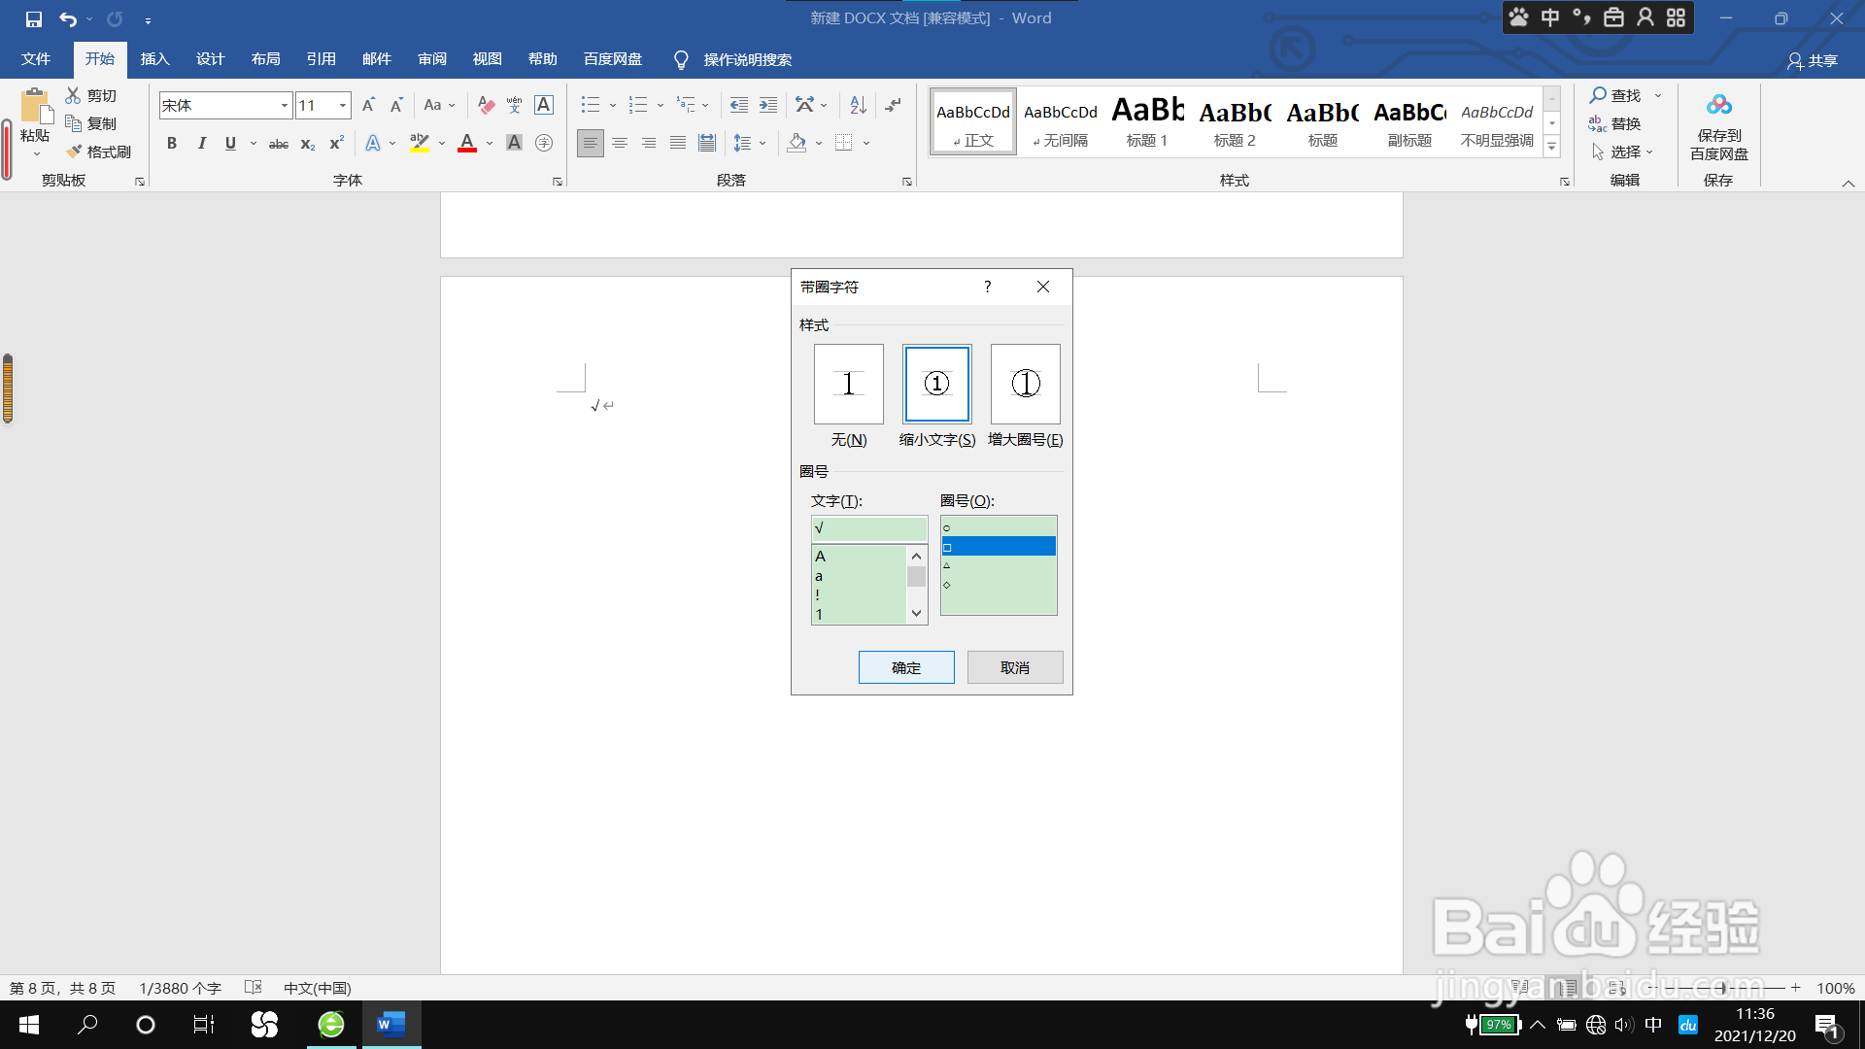Click the yellow text highlight color button

(420, 144)
